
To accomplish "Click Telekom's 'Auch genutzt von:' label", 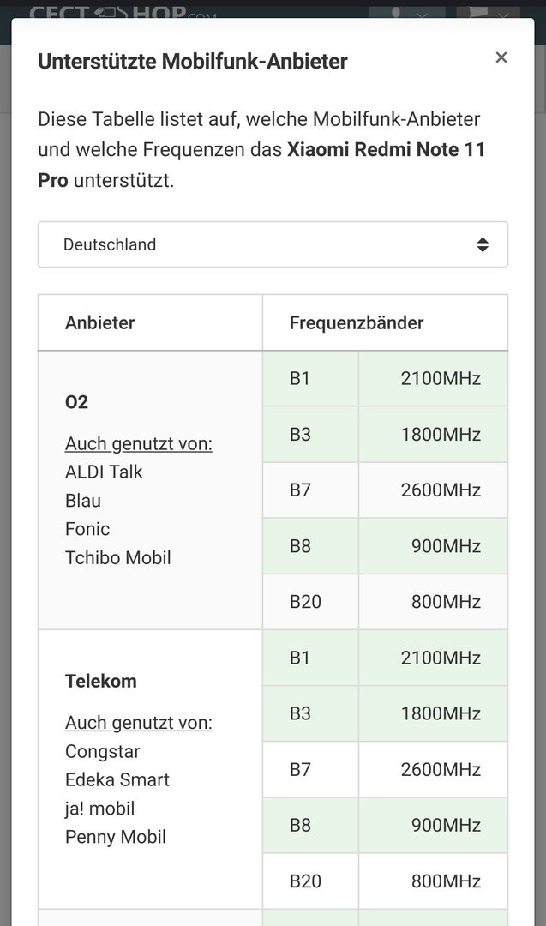I will pos(139,723).
